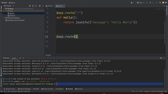Open Scratches and Consoles item
The image size is (168, 94).
tap(16, 20)
